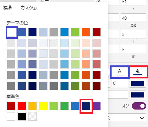Screen dimensions: 148x127
Task: Toggle the オン switch off
Action: [139, 106]
